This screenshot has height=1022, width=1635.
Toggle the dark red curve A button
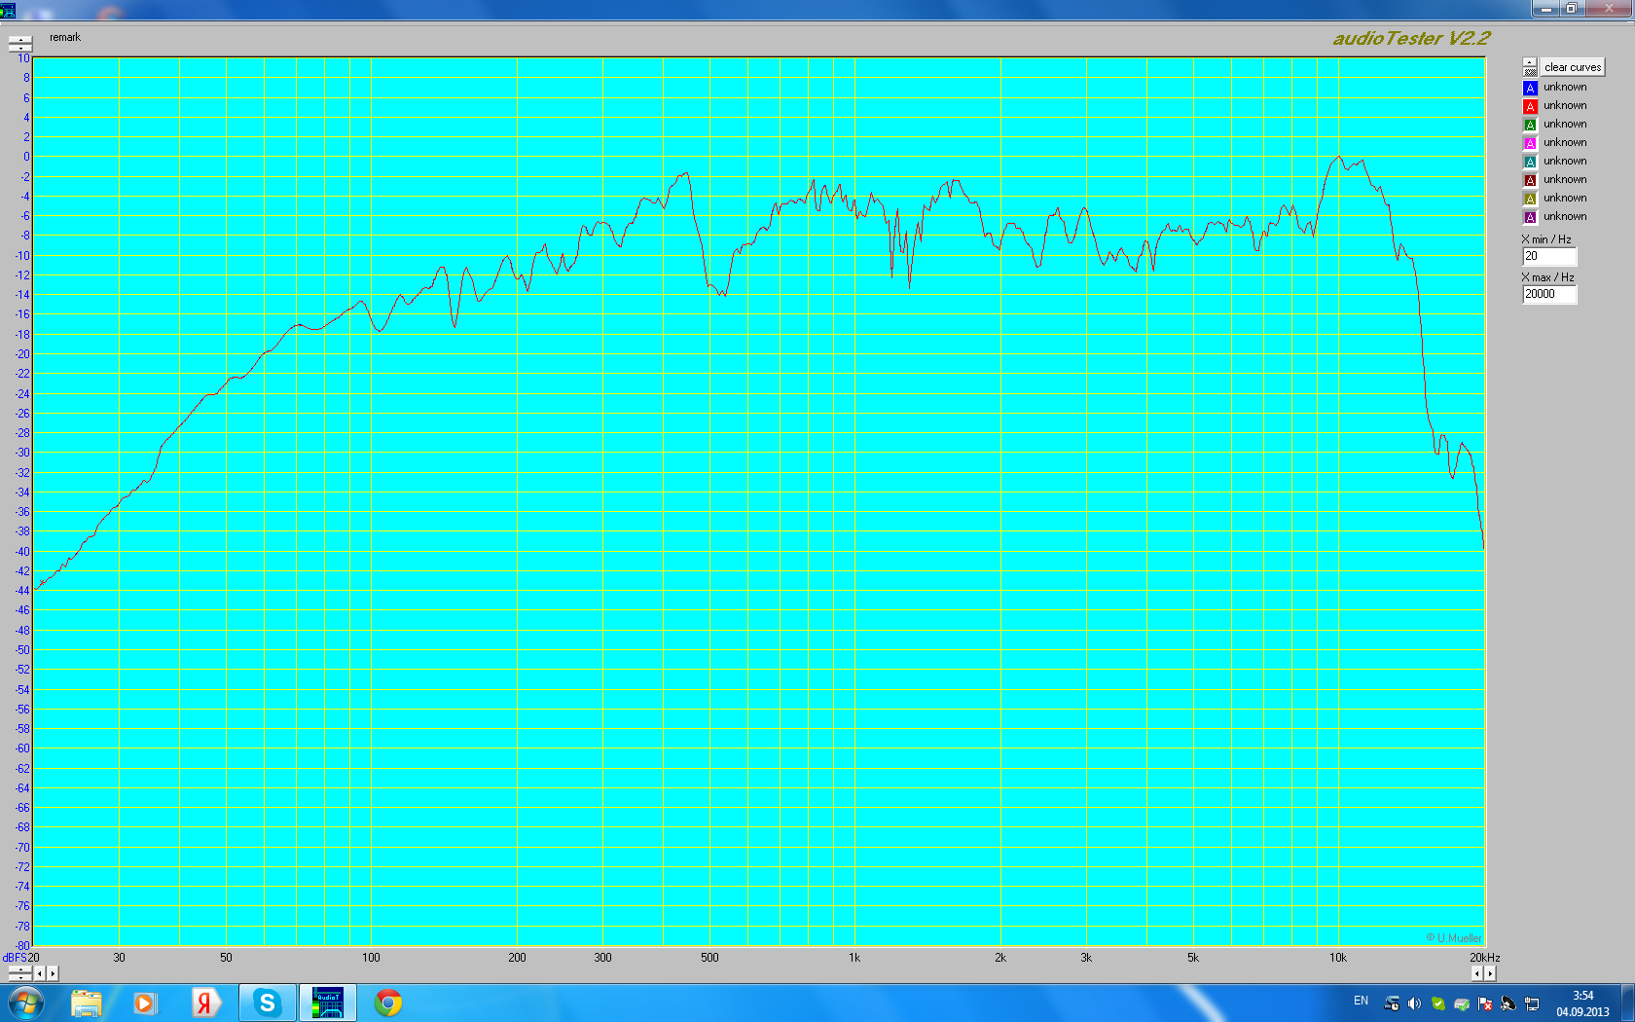click(1530, 180)
